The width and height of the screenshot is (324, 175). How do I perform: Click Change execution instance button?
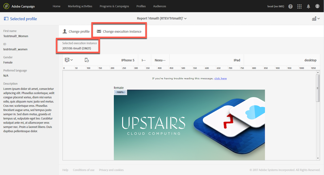119,31
